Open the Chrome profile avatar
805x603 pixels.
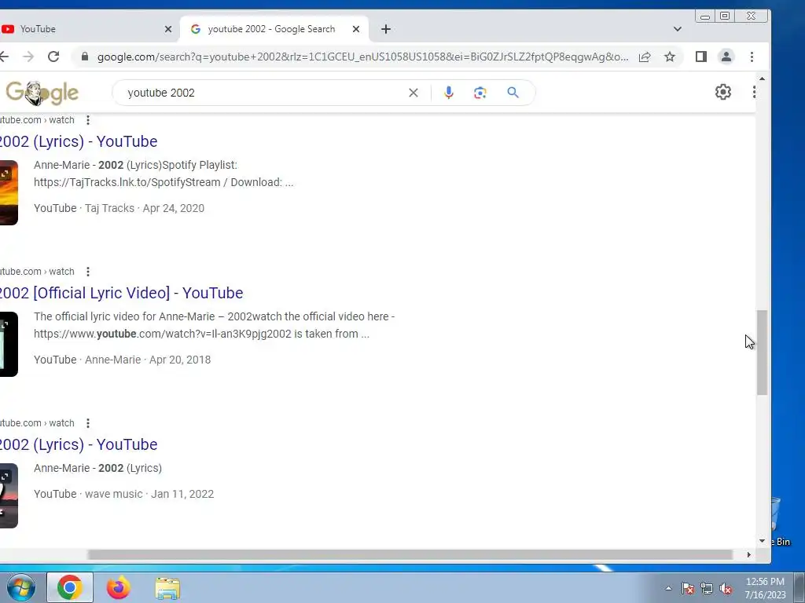pyautogui.click(x=726, y=57)
